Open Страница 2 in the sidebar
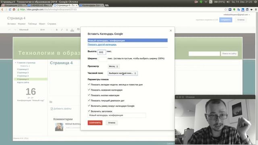 [23, 69]
